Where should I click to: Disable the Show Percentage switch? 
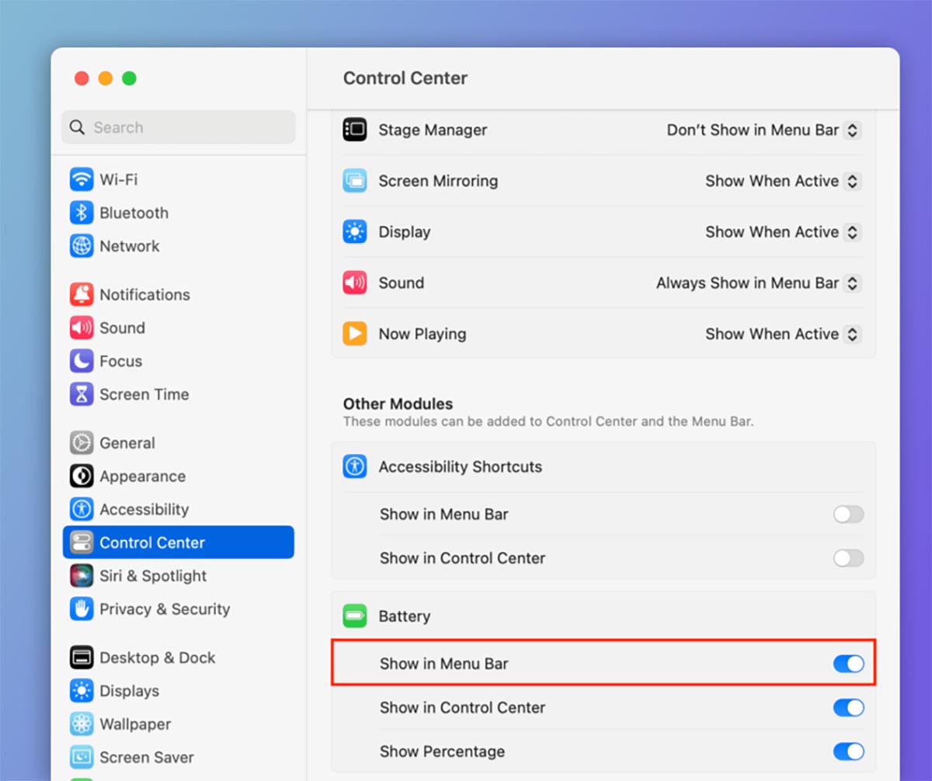pyautogui.click(x=848, y=751)
